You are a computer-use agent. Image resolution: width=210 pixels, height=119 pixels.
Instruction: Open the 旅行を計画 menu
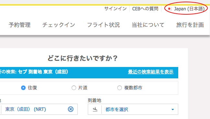tap(190, 25)
